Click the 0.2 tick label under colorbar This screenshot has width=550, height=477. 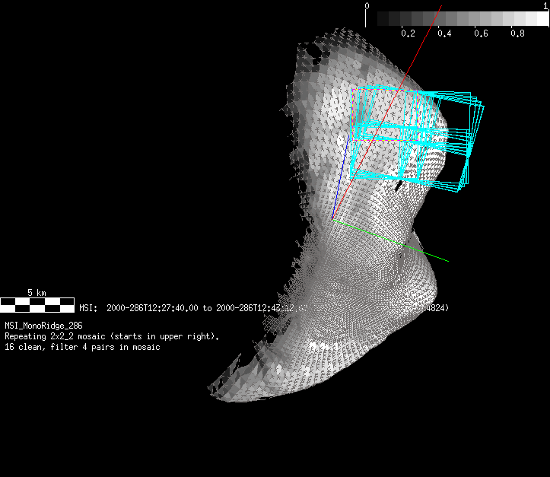point(408,33)
